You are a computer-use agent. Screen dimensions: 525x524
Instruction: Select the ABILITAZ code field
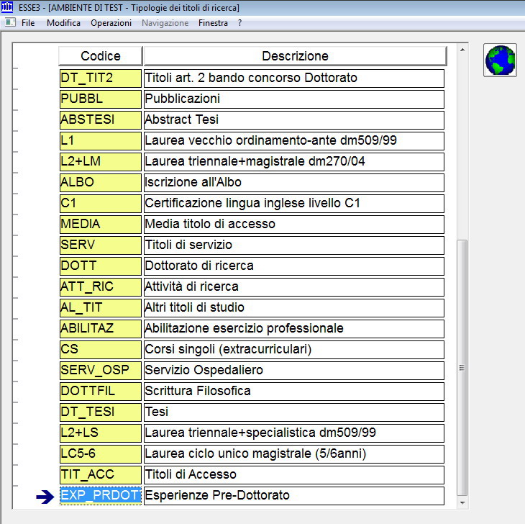click(101, 329)
